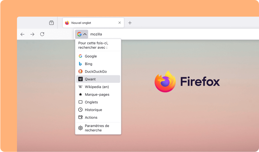Search within Onglets open tabs
Image resolution: width=259 pixels, height=152 pixels.
(x=98, y=102)
